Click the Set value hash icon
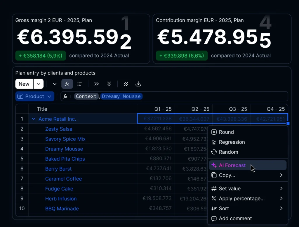 pyautogui.click(x=213, y=188)
